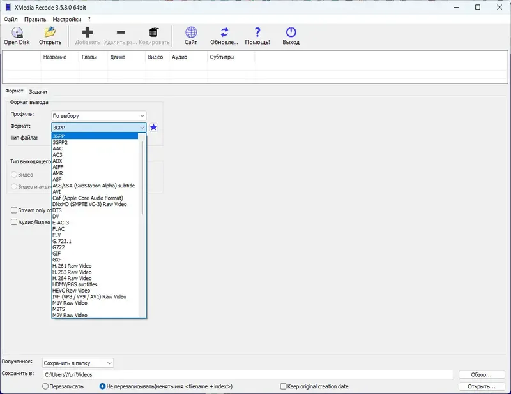
Task: Select H.264 Raw Video option
Action: point(95,278)
